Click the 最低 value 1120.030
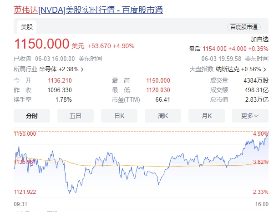279x212 pixels. tap(158, 90)
